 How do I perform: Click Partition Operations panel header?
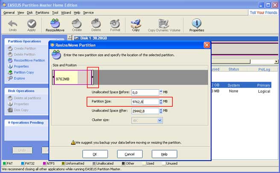[24, 41]
